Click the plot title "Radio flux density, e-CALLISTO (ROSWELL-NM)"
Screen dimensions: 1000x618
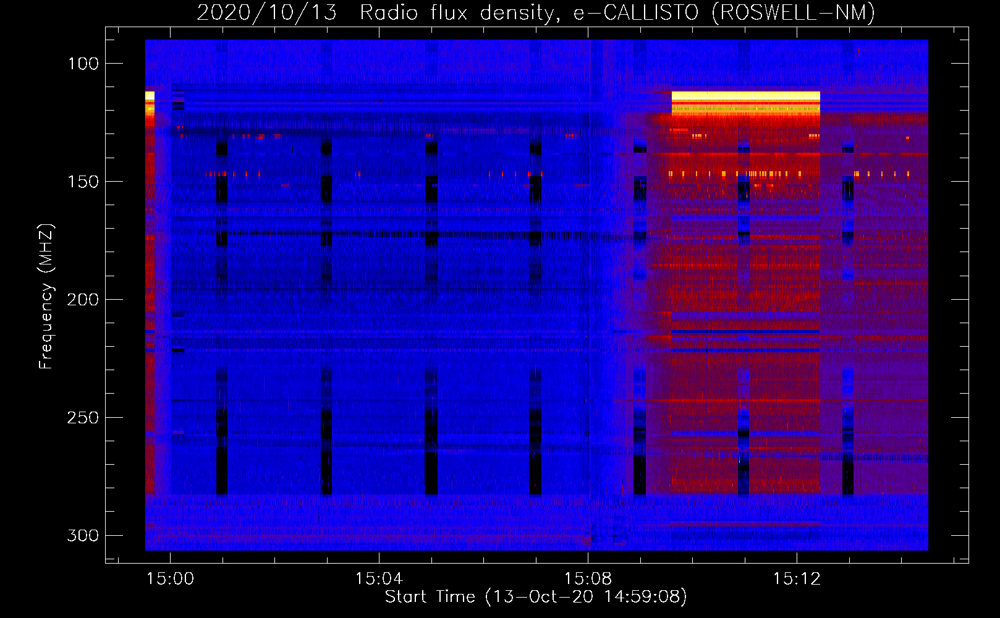tap(617, 13)
